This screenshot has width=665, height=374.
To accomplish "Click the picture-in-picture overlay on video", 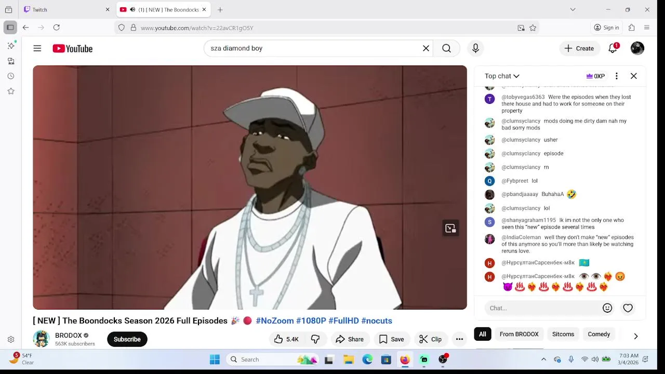I will tap(450, 228).
